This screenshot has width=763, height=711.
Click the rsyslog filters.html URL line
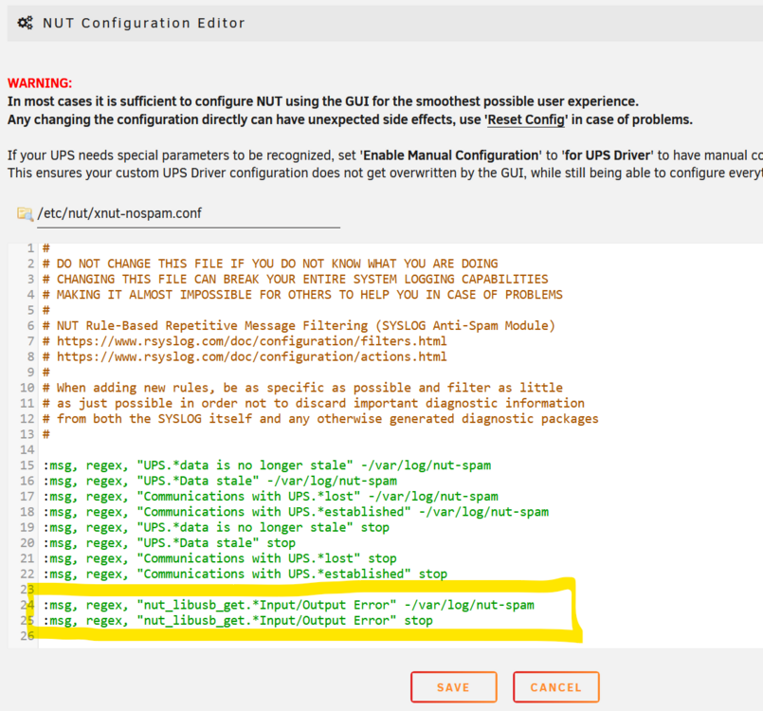[245, 341]
